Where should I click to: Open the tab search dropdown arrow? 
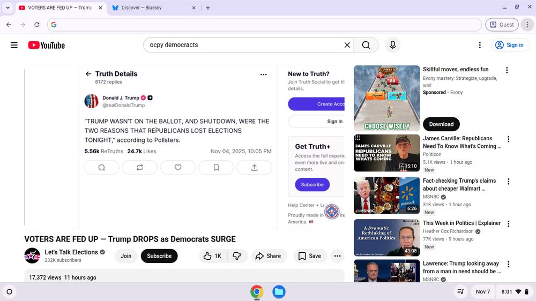click(8, 7)
